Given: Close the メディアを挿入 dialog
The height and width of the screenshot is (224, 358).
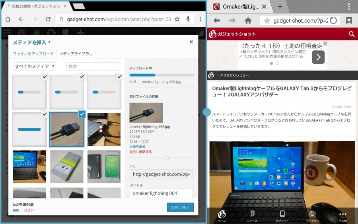Looking at the screenshot, I should [x=191, y=41].
